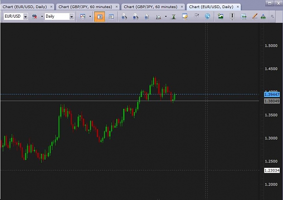This screenshot has height=200, width=283.
Task: Select the active Chart (EUR/USD, Daily) tab
Action: pos(211,7)
